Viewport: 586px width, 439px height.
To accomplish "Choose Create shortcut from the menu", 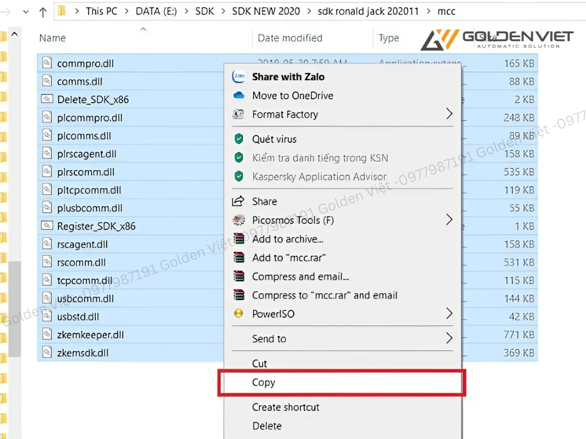I will click(286, 407).
